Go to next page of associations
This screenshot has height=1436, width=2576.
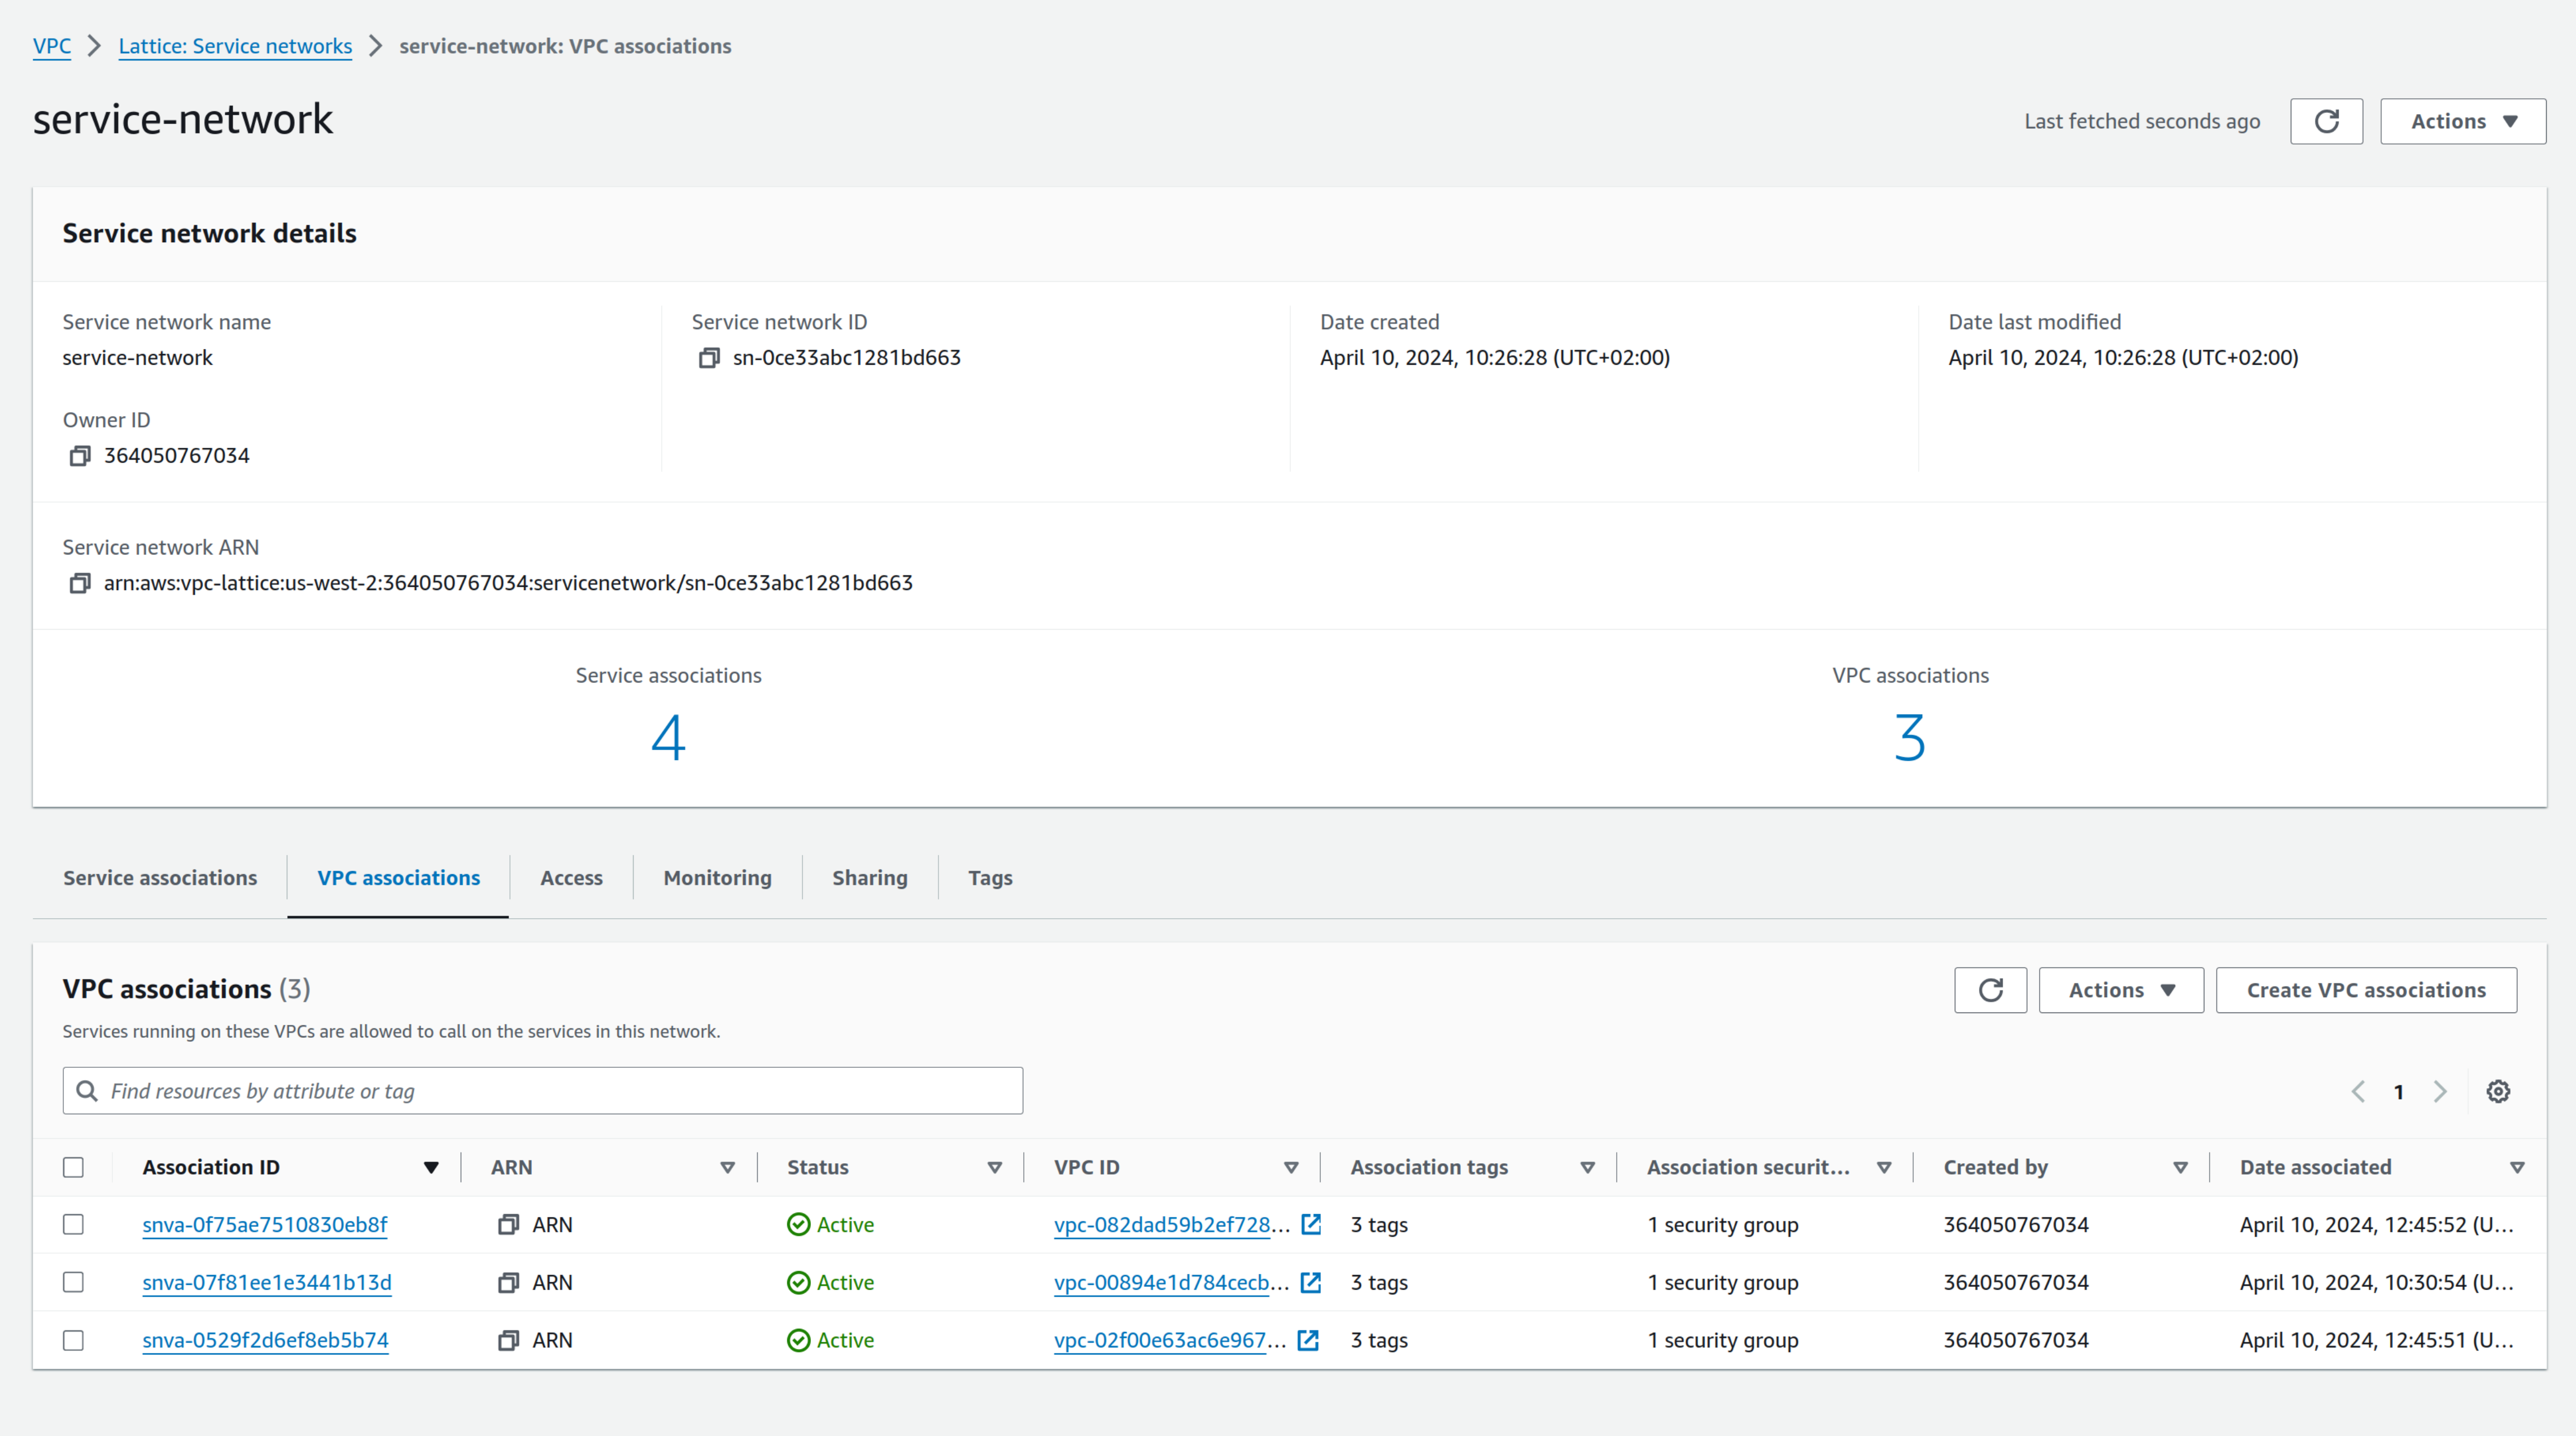coord(2440,1091)
